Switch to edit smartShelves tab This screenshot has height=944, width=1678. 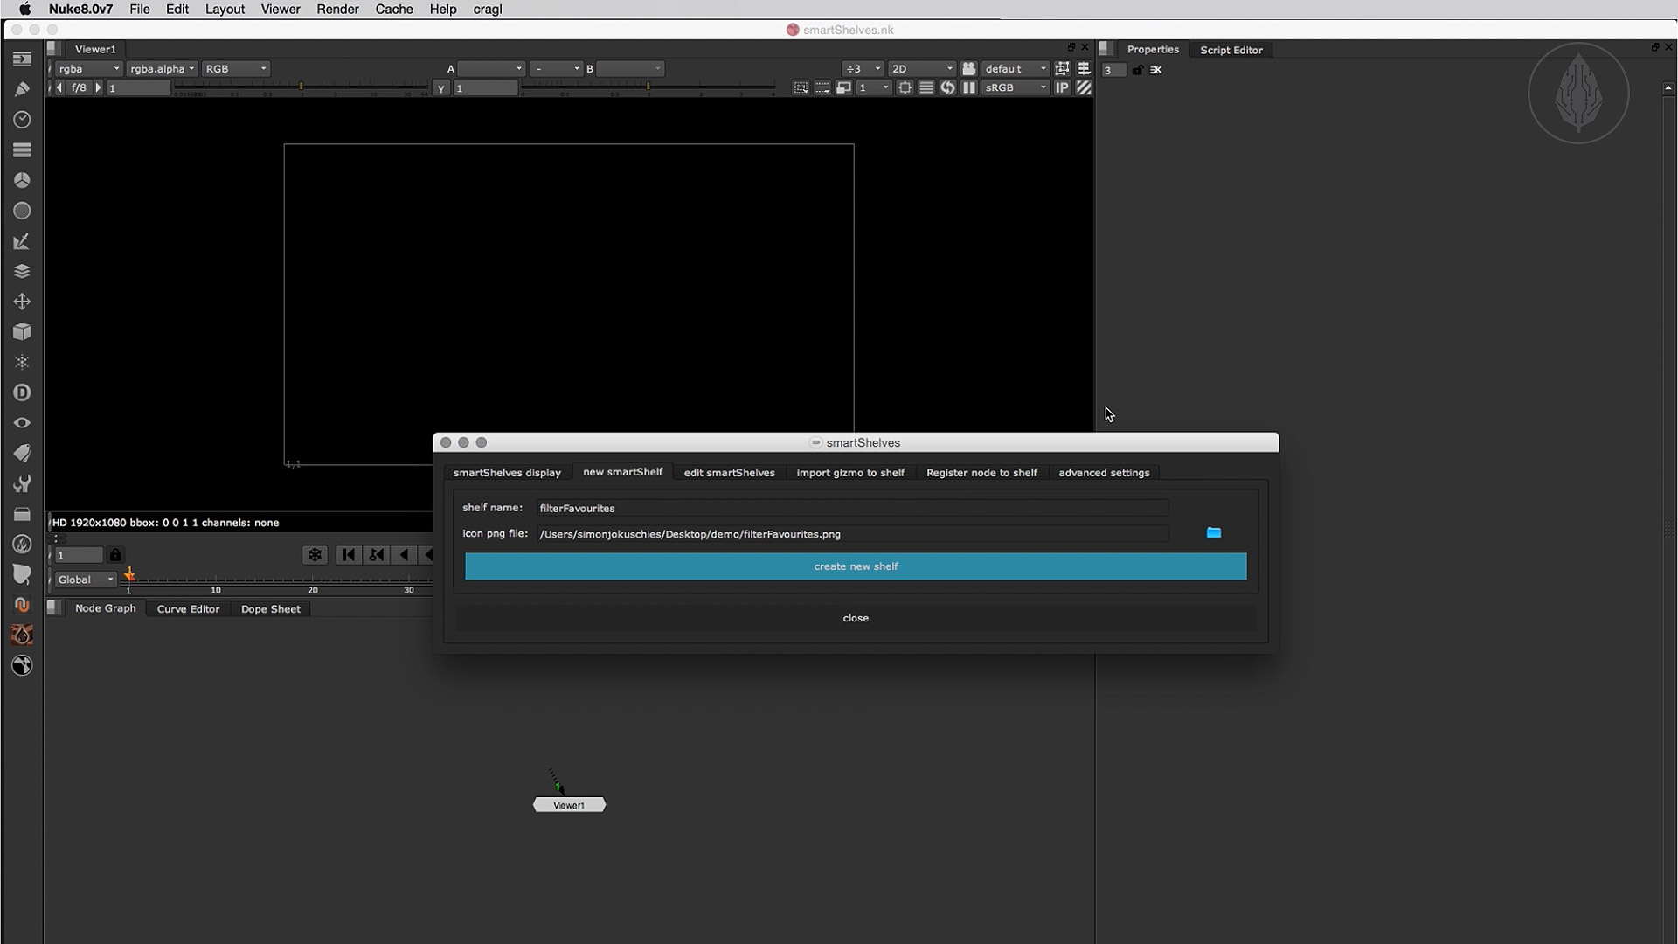point(729,472)
